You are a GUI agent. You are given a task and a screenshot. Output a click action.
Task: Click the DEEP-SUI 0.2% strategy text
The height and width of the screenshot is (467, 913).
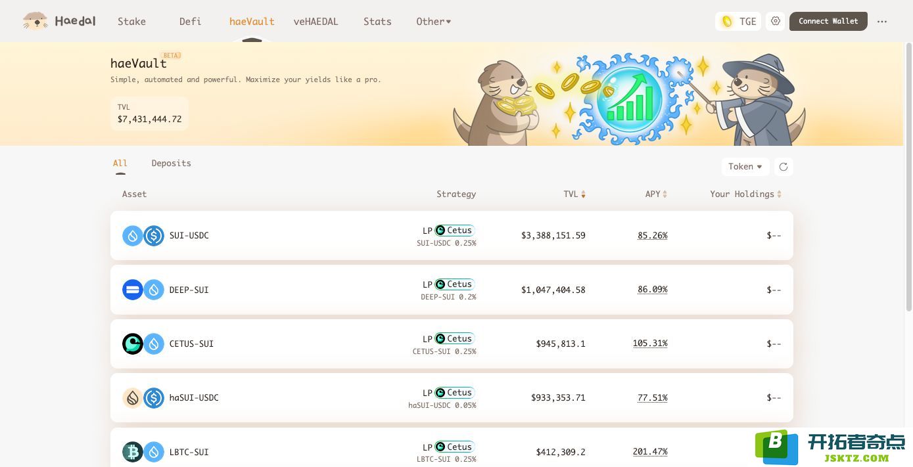pyautogui.click(x=448, y=297)
